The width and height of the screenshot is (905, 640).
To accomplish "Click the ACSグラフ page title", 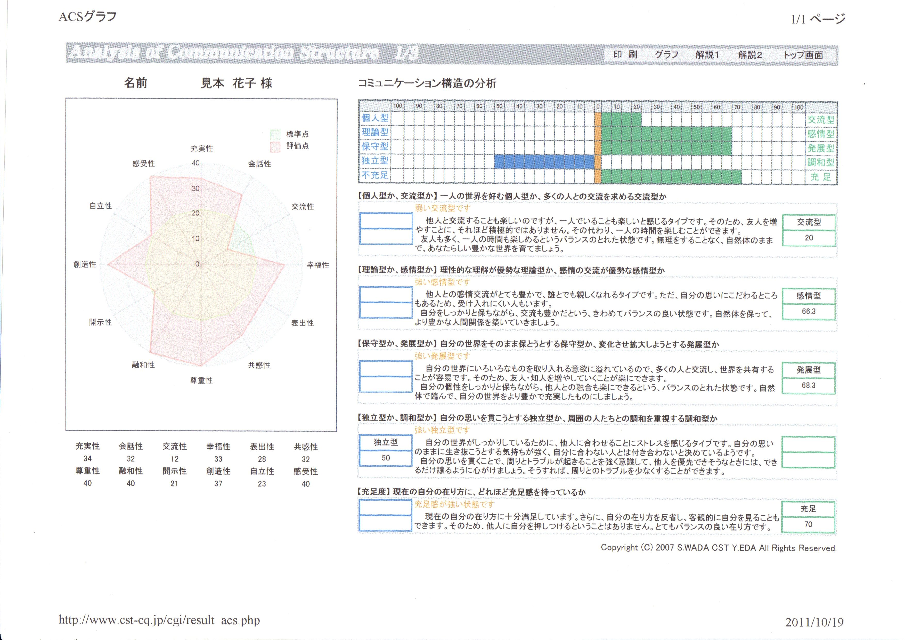I will pyautogui.click(x=87, y=17).
